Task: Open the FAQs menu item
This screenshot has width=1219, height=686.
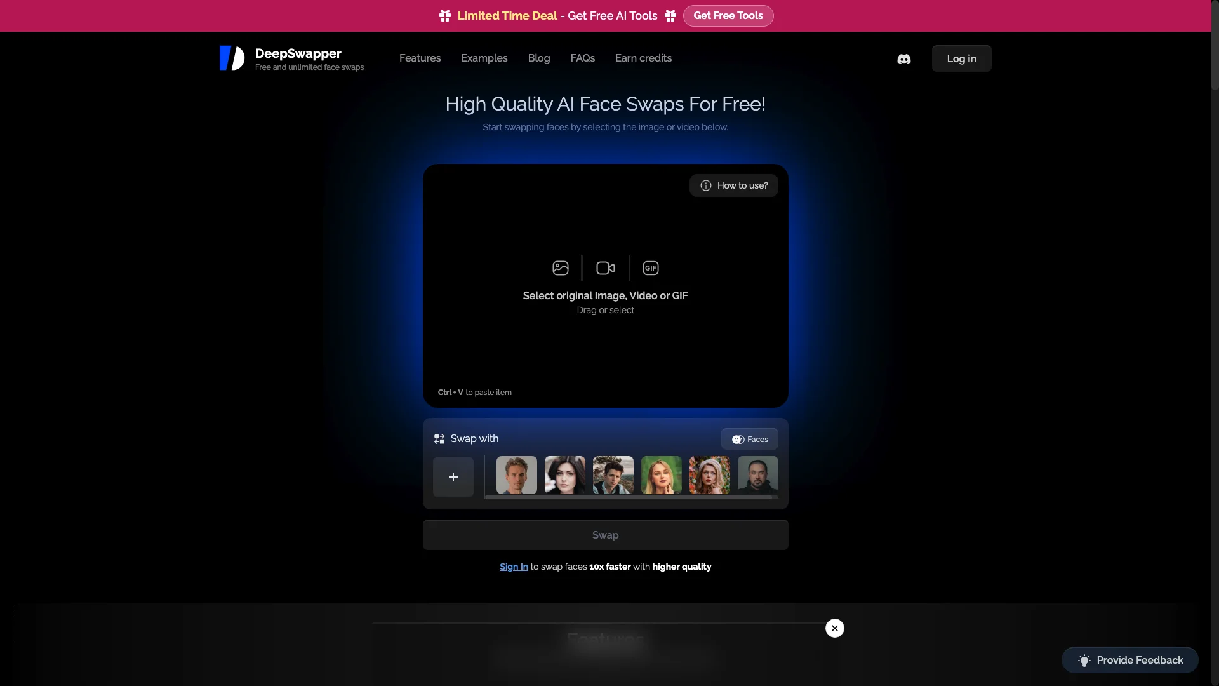Action: click(x=583, y=58)
